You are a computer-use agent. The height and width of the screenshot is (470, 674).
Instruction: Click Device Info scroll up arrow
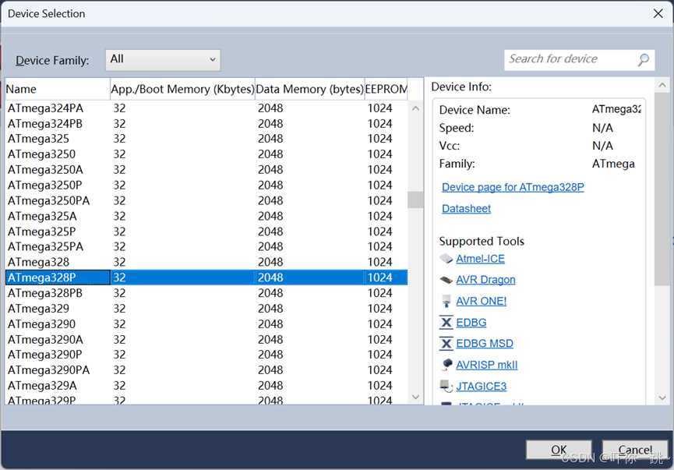click(x=662, y=85)
